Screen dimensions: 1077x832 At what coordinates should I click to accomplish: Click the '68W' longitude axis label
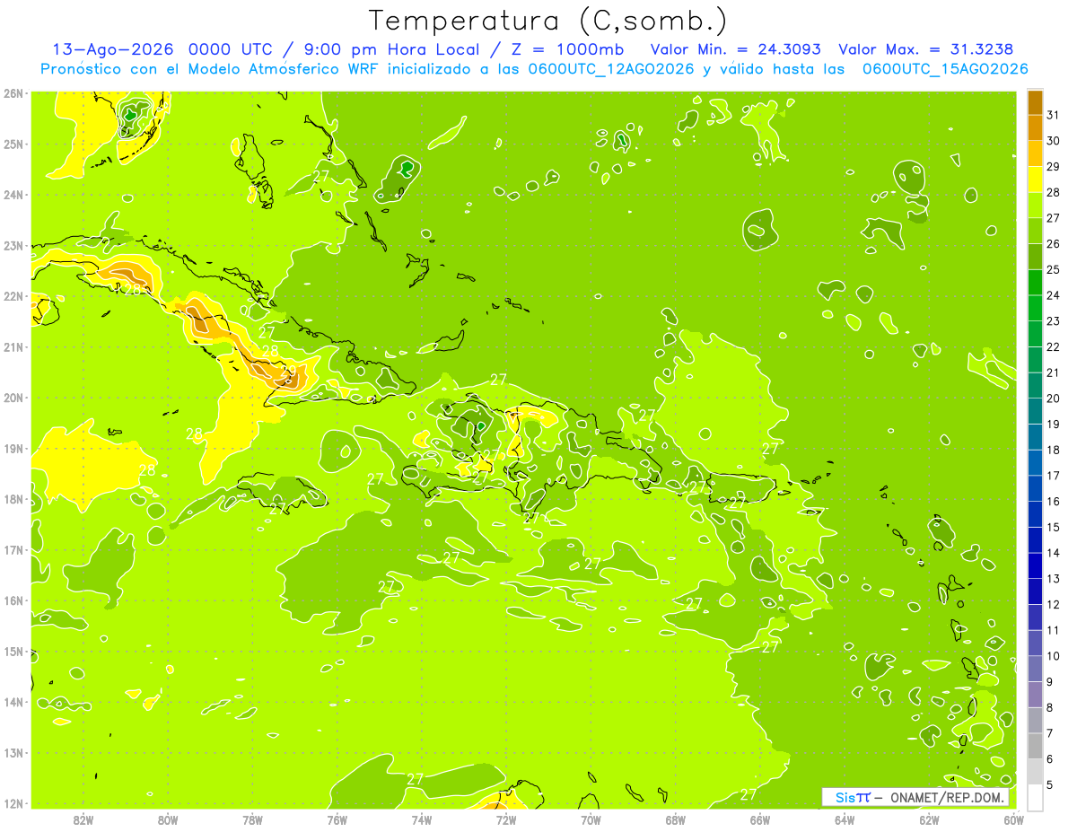click(x=676, y=819)
